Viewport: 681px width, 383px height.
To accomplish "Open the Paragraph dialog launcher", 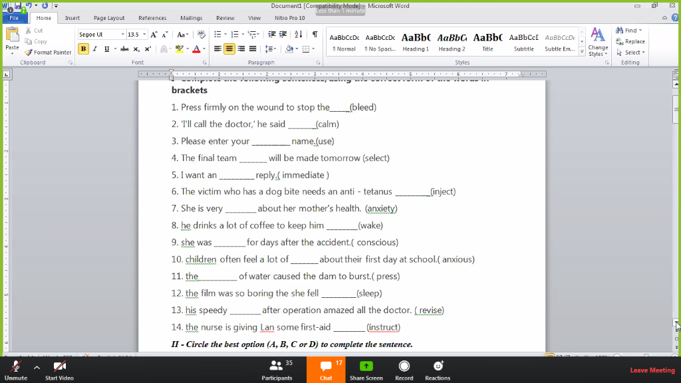I will [x=318, y=63].
